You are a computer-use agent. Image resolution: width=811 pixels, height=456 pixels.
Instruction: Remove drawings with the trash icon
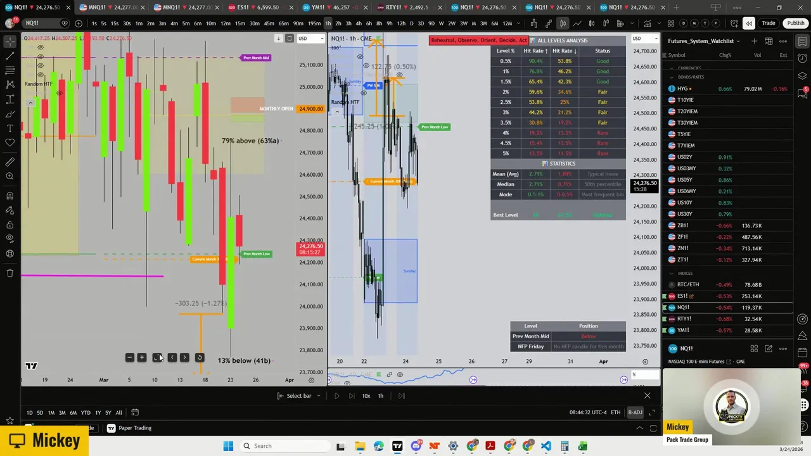click(10, 273)
